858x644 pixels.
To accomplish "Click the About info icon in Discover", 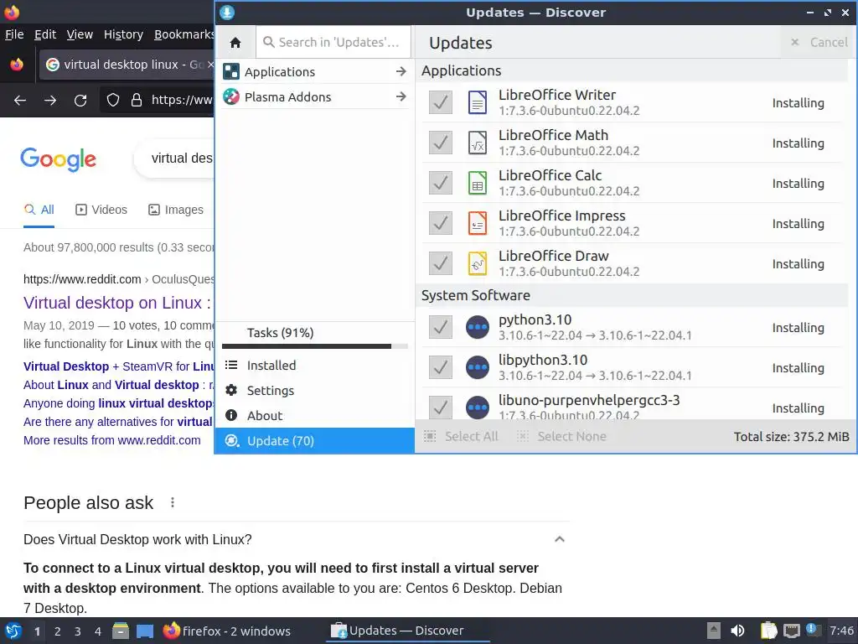I will pos(231,415).
